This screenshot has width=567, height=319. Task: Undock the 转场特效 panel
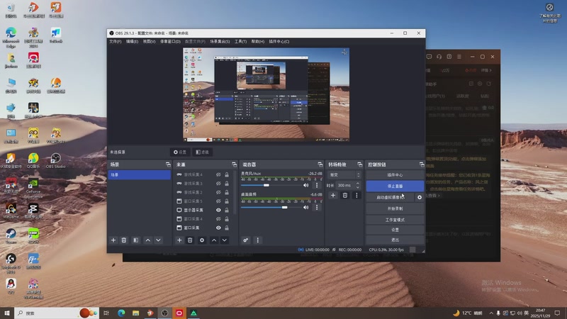coord(360,164)
